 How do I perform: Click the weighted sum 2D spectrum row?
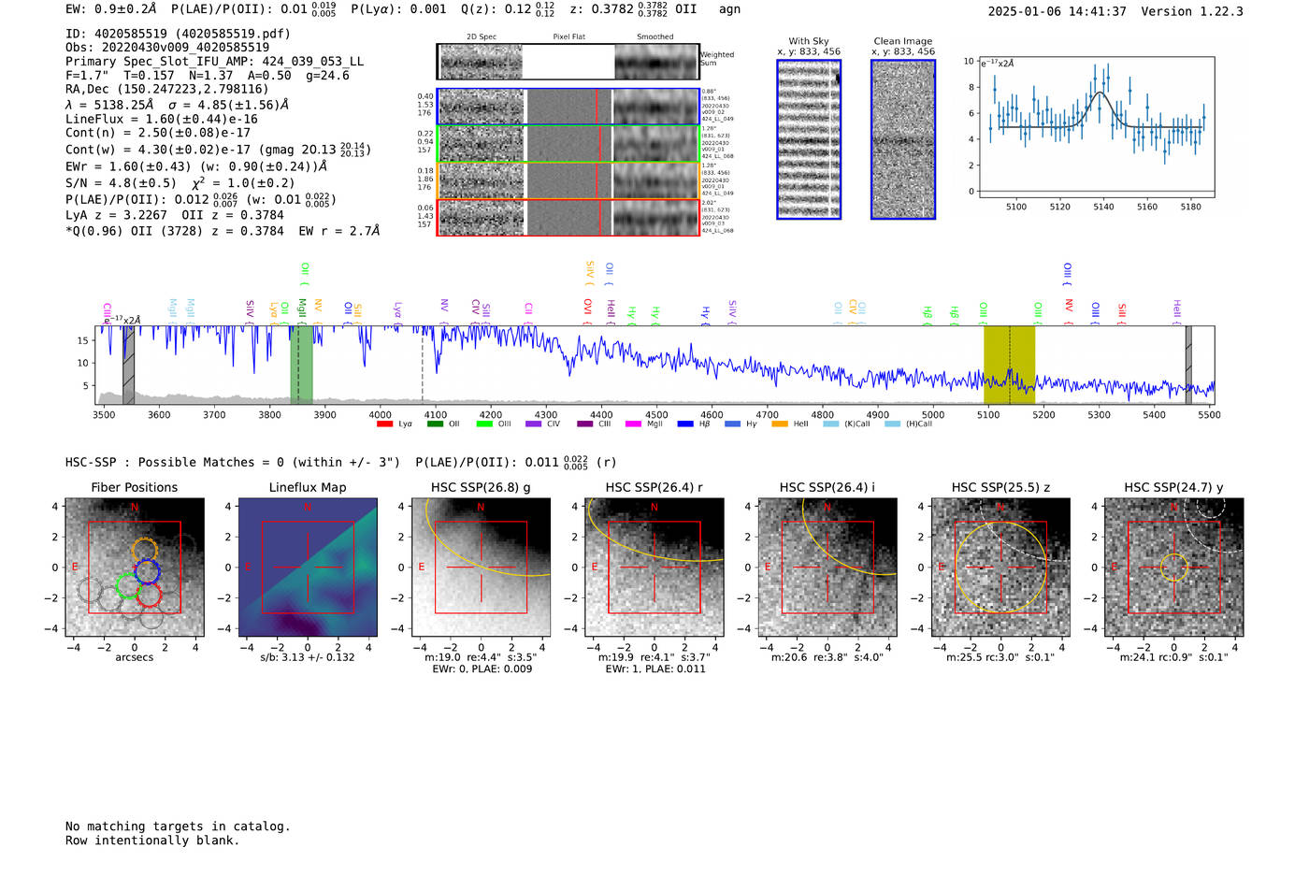[x=568, y=62]
